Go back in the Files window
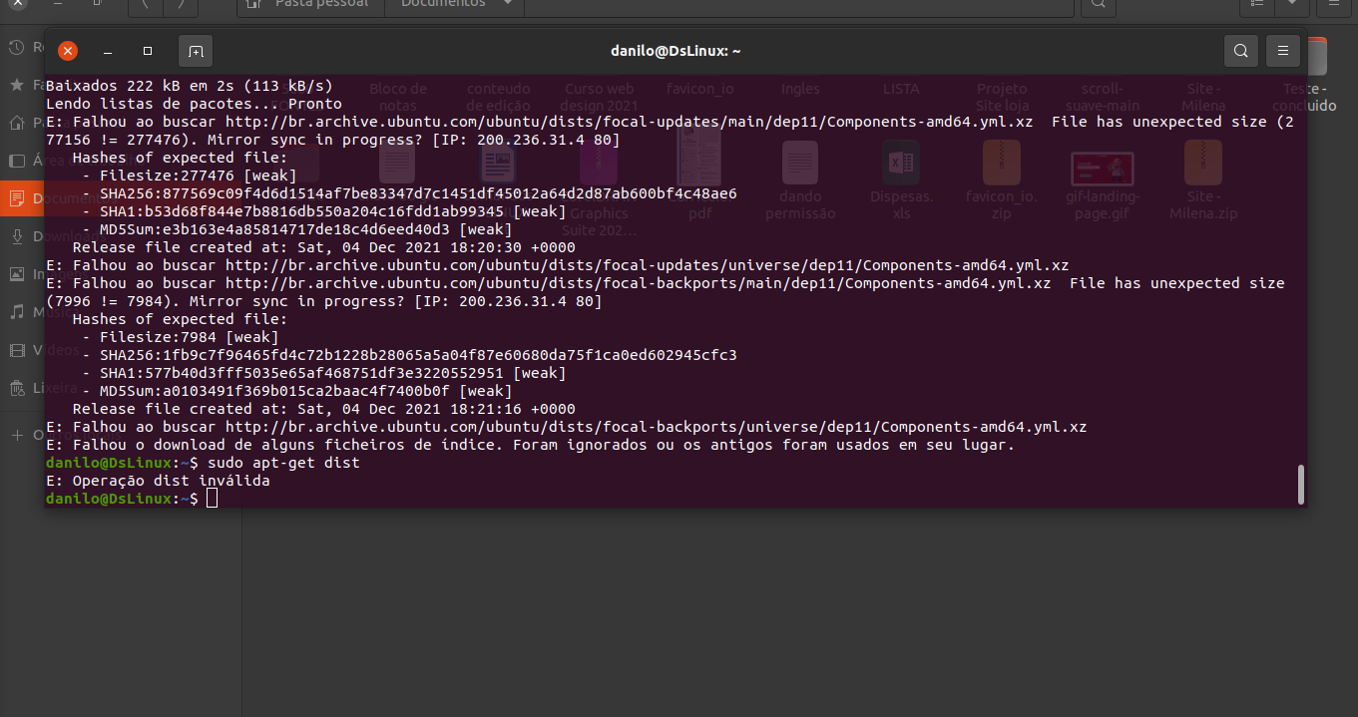Image resolution: width=1358 pixels, height=717 pixels. coord(146,4)
